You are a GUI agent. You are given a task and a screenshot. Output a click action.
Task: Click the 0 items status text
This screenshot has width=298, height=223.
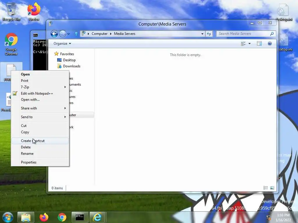tap(57, 188)
